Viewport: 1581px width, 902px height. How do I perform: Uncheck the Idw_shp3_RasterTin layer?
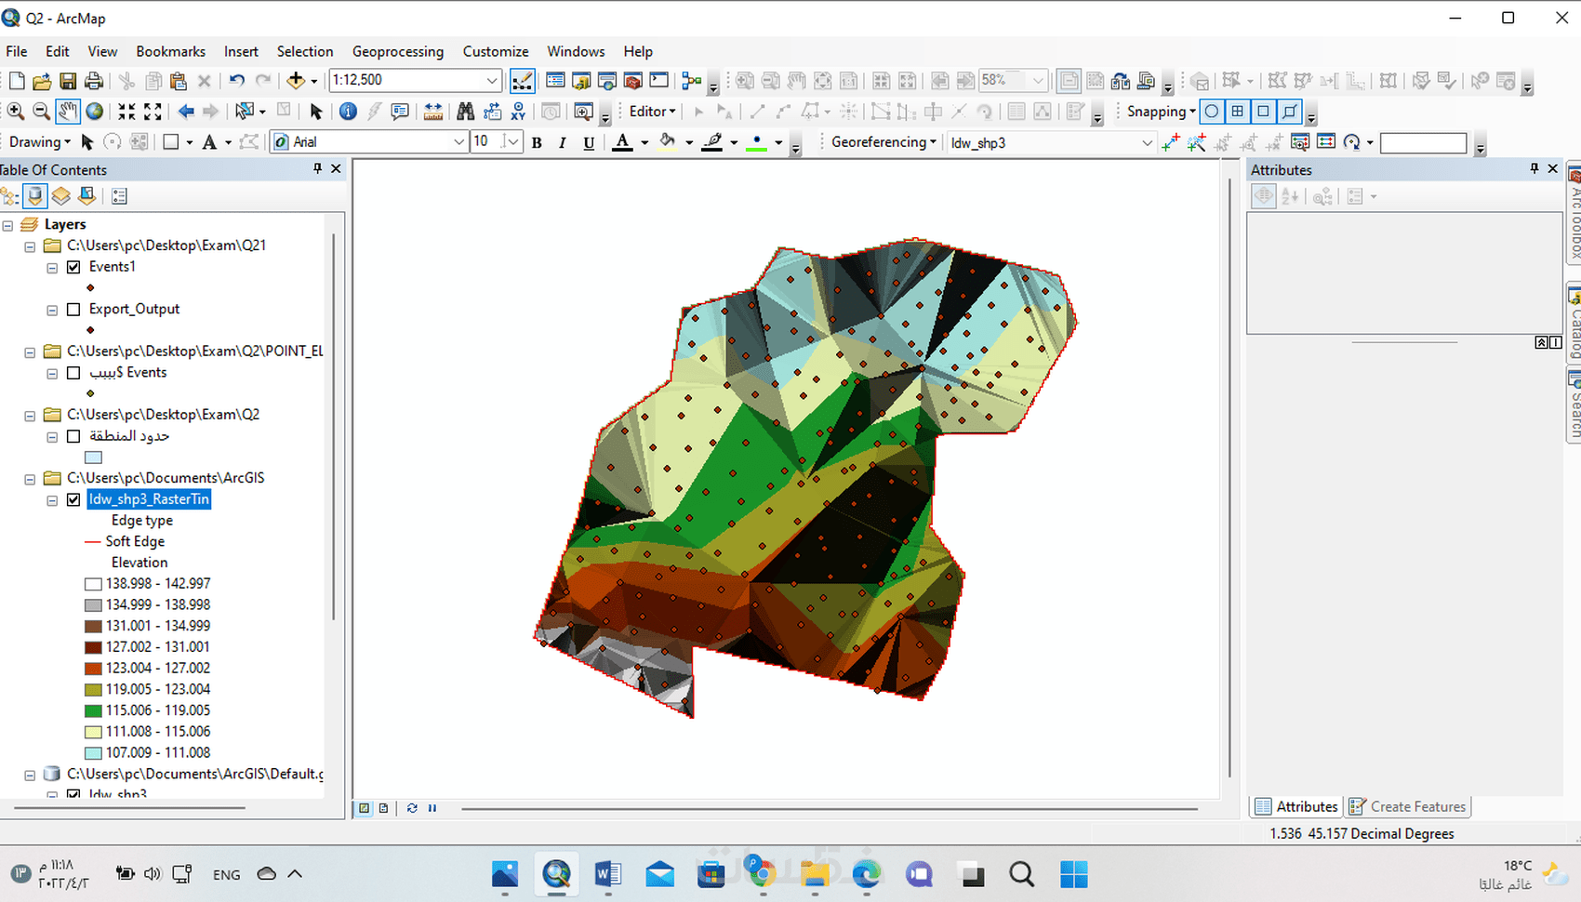(73, 499)
